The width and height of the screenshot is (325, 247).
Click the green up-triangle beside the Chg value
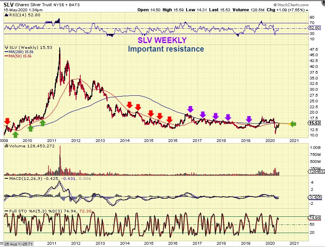[x=307, y=10]
